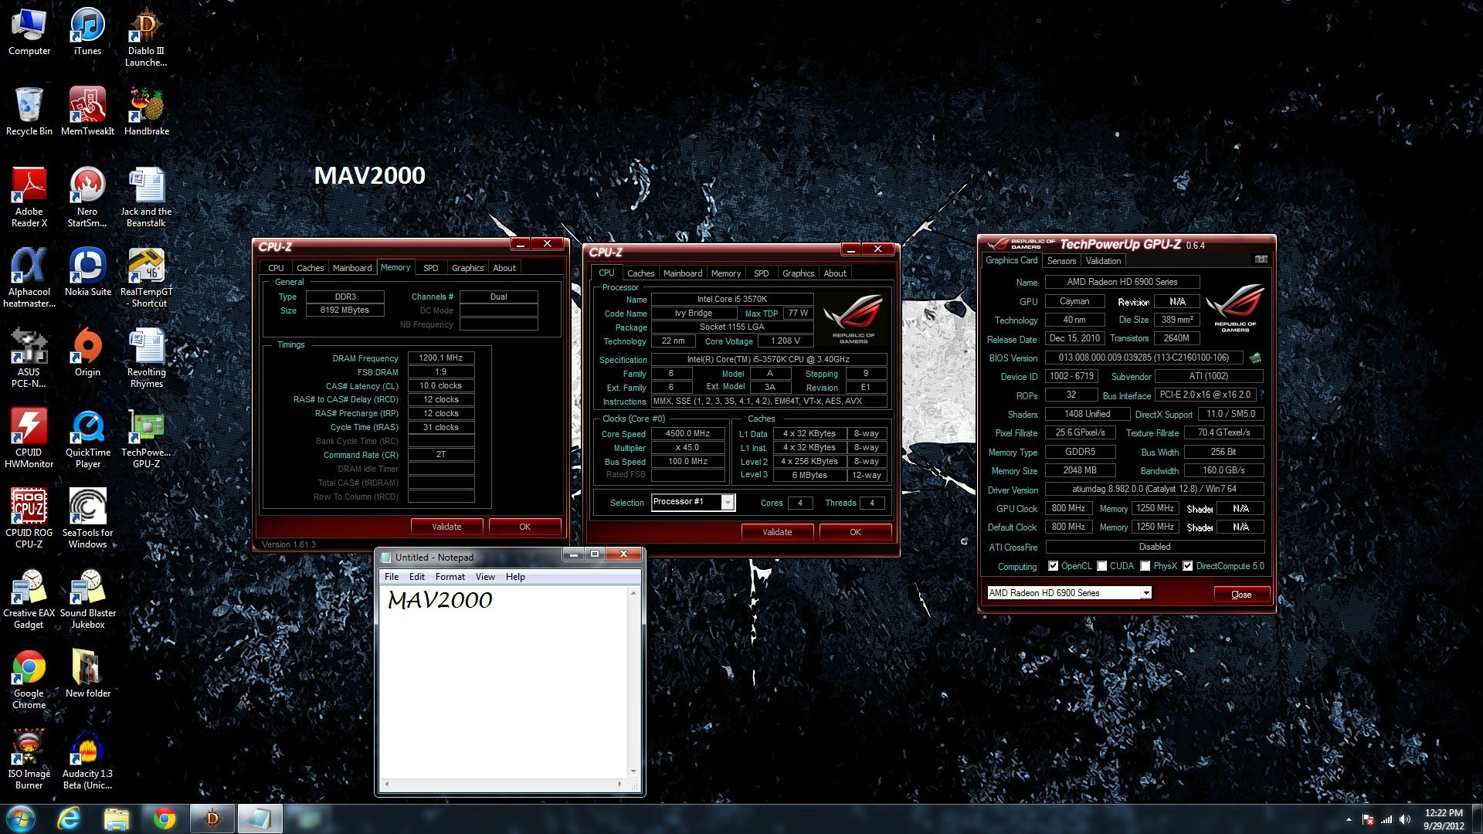The image size is (1483, 834).
Task: Launch Origin from the desktop
Action: point(87,352)
